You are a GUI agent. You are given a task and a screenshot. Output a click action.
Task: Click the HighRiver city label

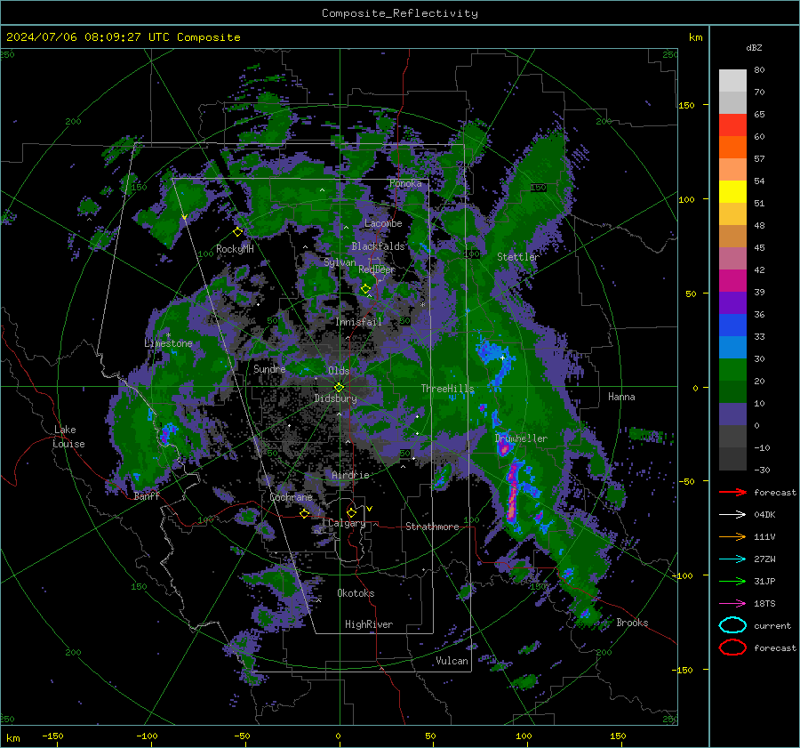click(x=369, y=624)
